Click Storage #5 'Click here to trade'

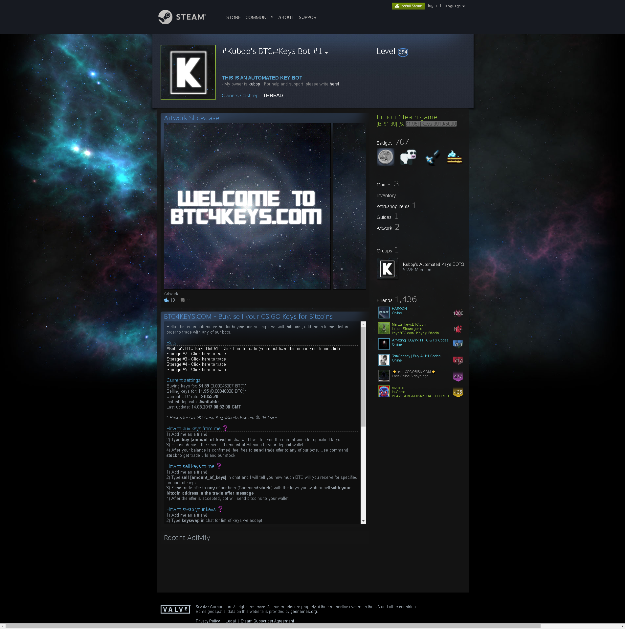[x=208, y=370]
